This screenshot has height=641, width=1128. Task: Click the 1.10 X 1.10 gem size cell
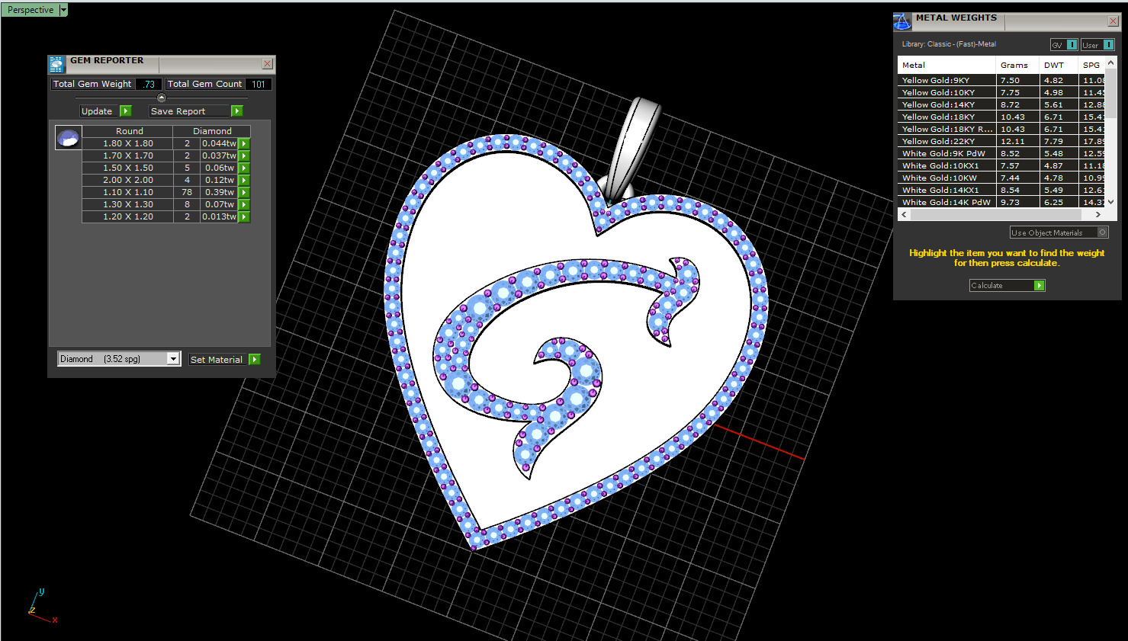(128, 192)
